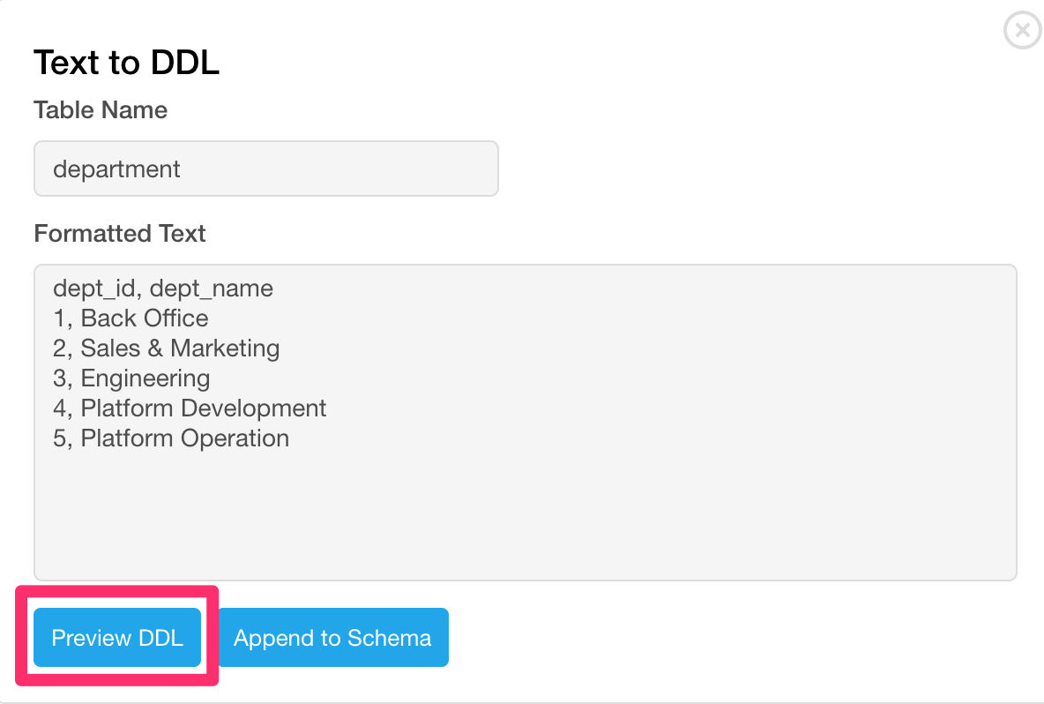Click the Formatted Text label
Image resolution: width=1044 pixels, height=704 pixels.
tap(119, 234)
